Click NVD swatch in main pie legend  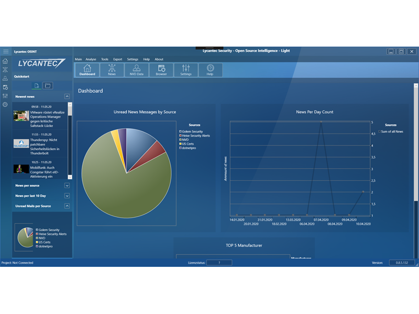click(180, 140)
